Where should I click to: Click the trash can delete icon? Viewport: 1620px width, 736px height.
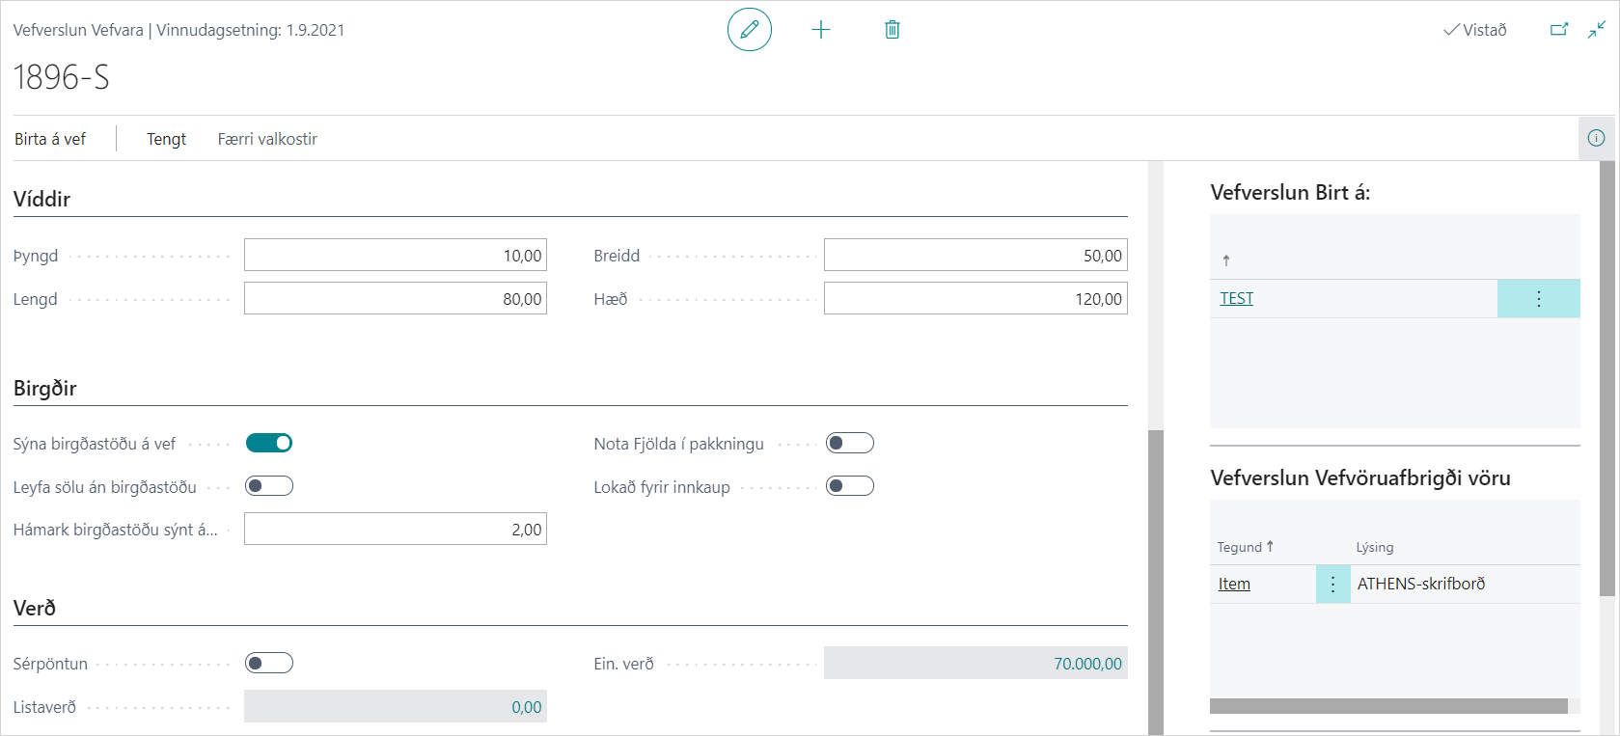tap(892, 30)
